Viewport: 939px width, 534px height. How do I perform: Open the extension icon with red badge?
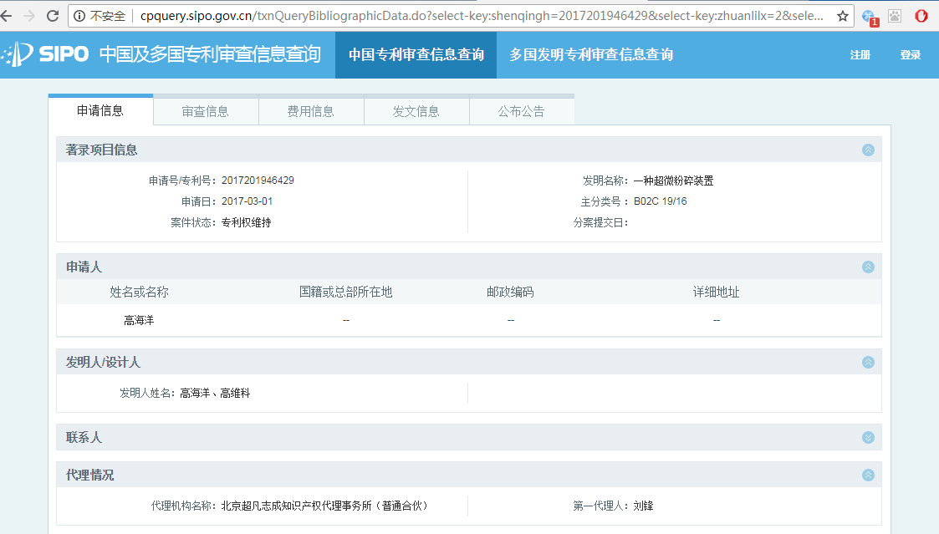pos(870,17)
